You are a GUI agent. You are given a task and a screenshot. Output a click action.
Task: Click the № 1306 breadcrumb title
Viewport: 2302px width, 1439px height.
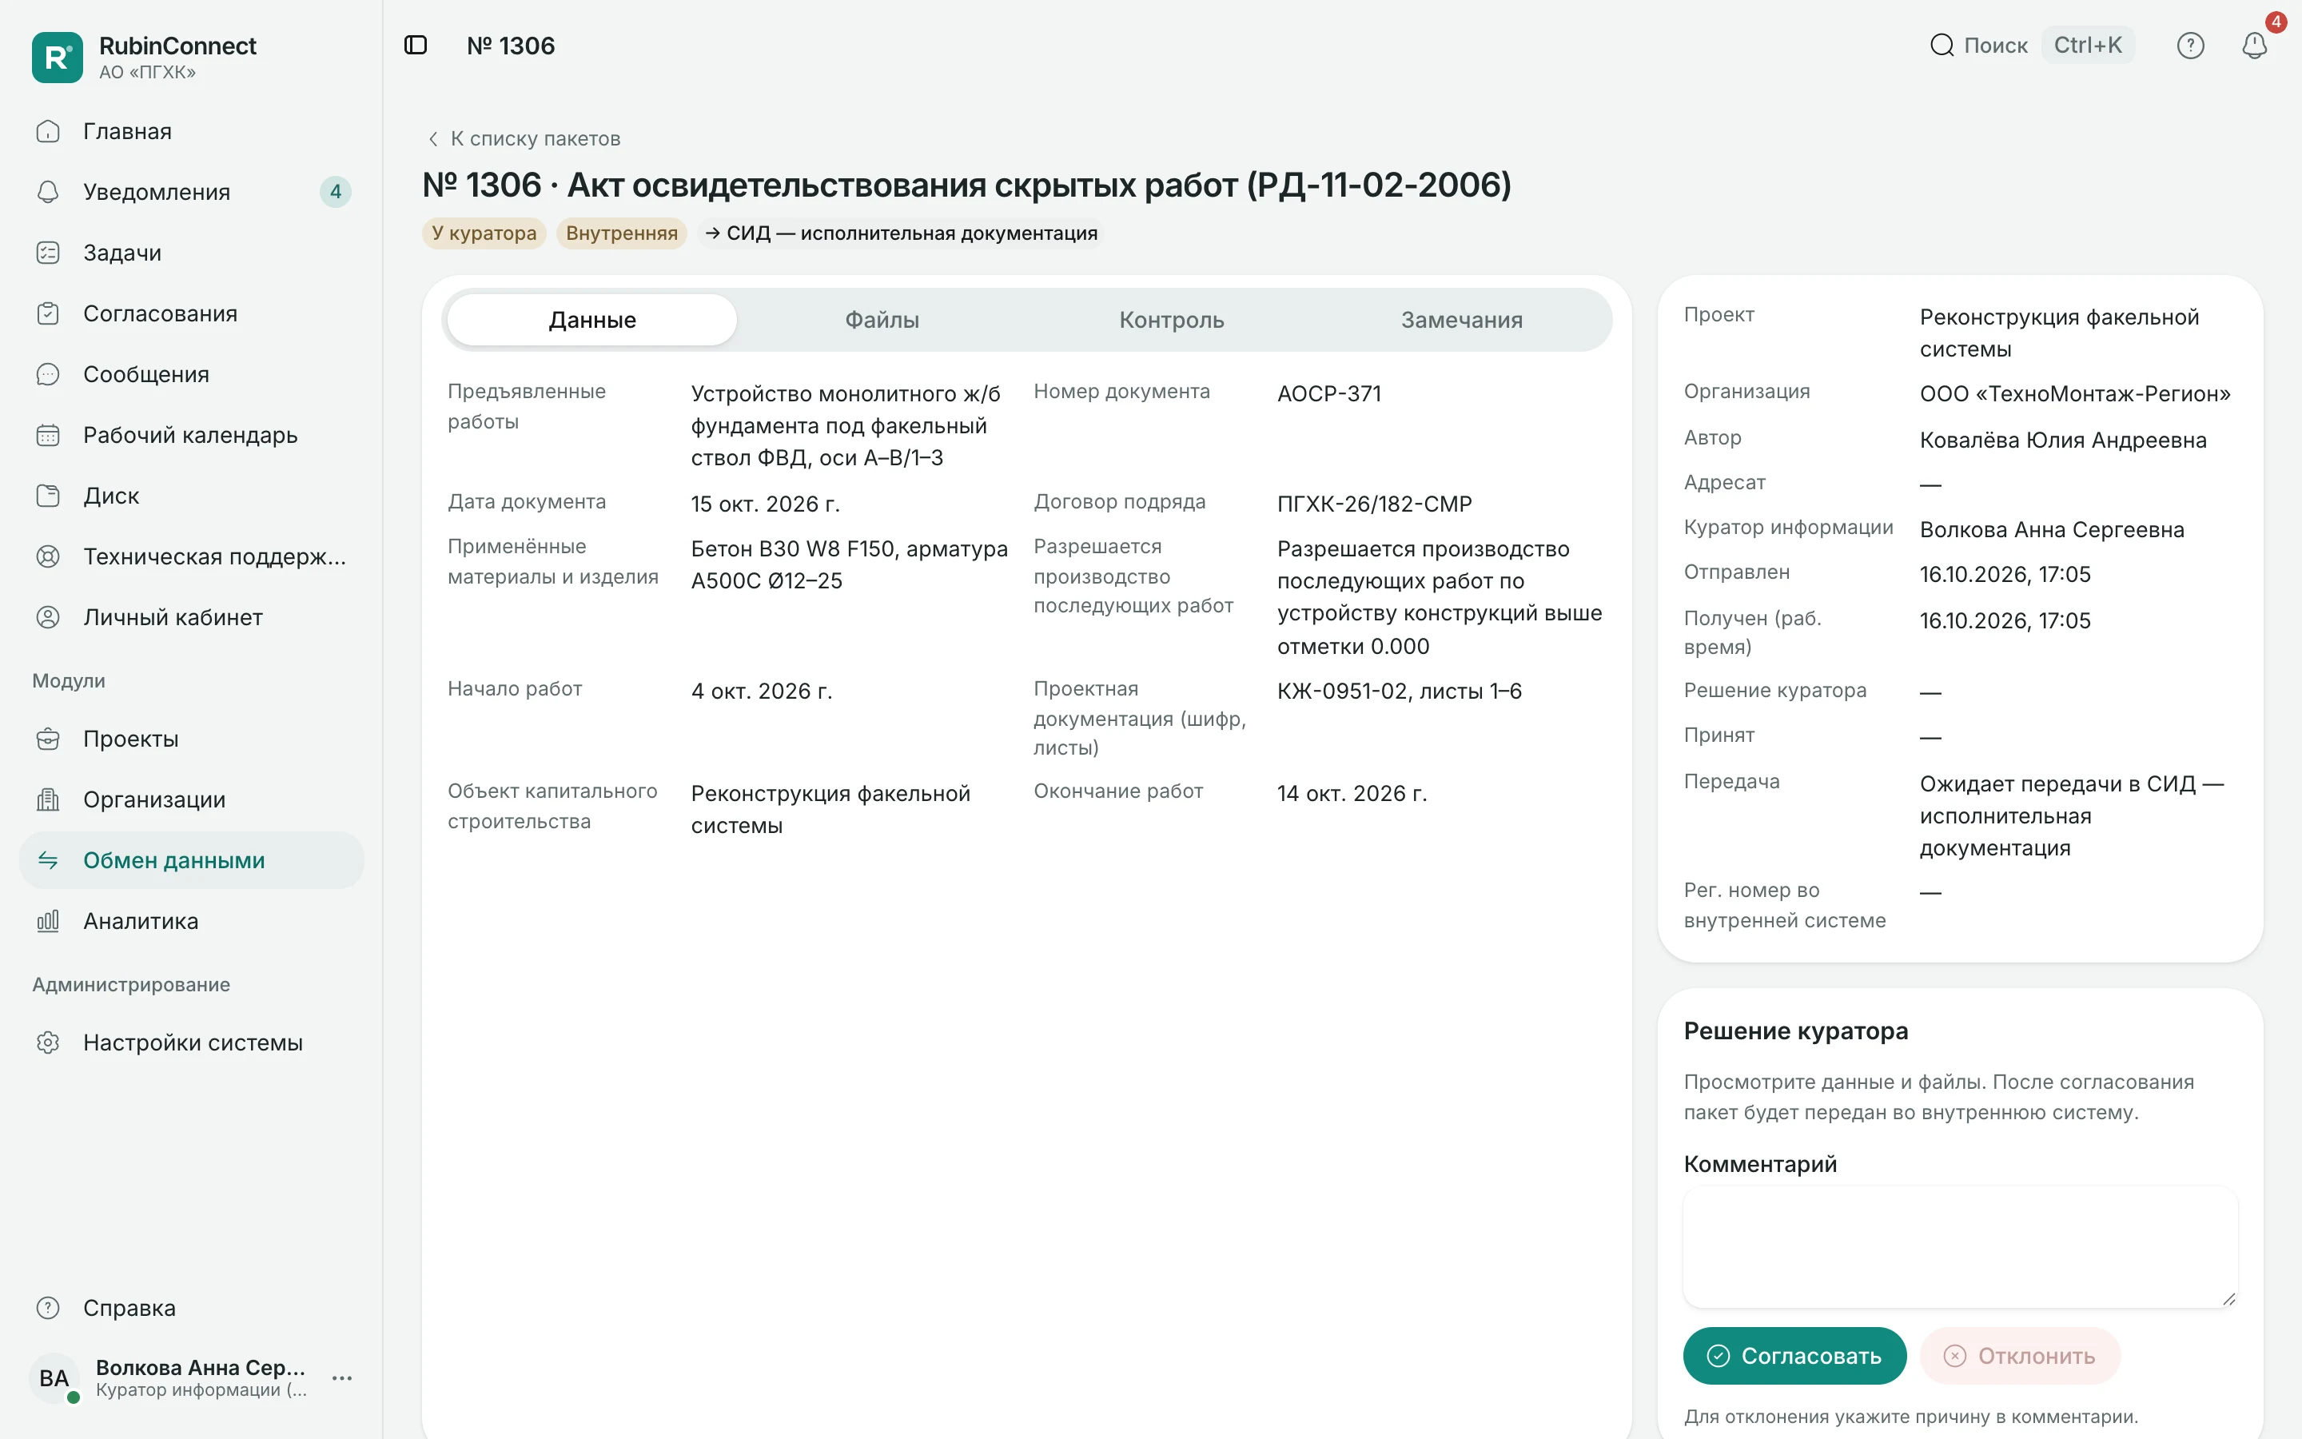pos(511,45)
